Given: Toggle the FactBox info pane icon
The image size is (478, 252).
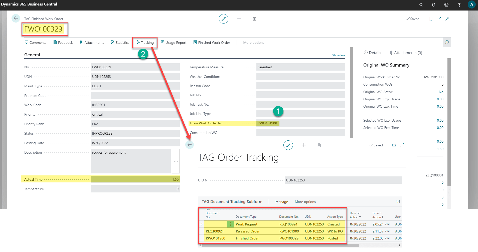Looking at the screenshot, I should click(x=447, y=42).
